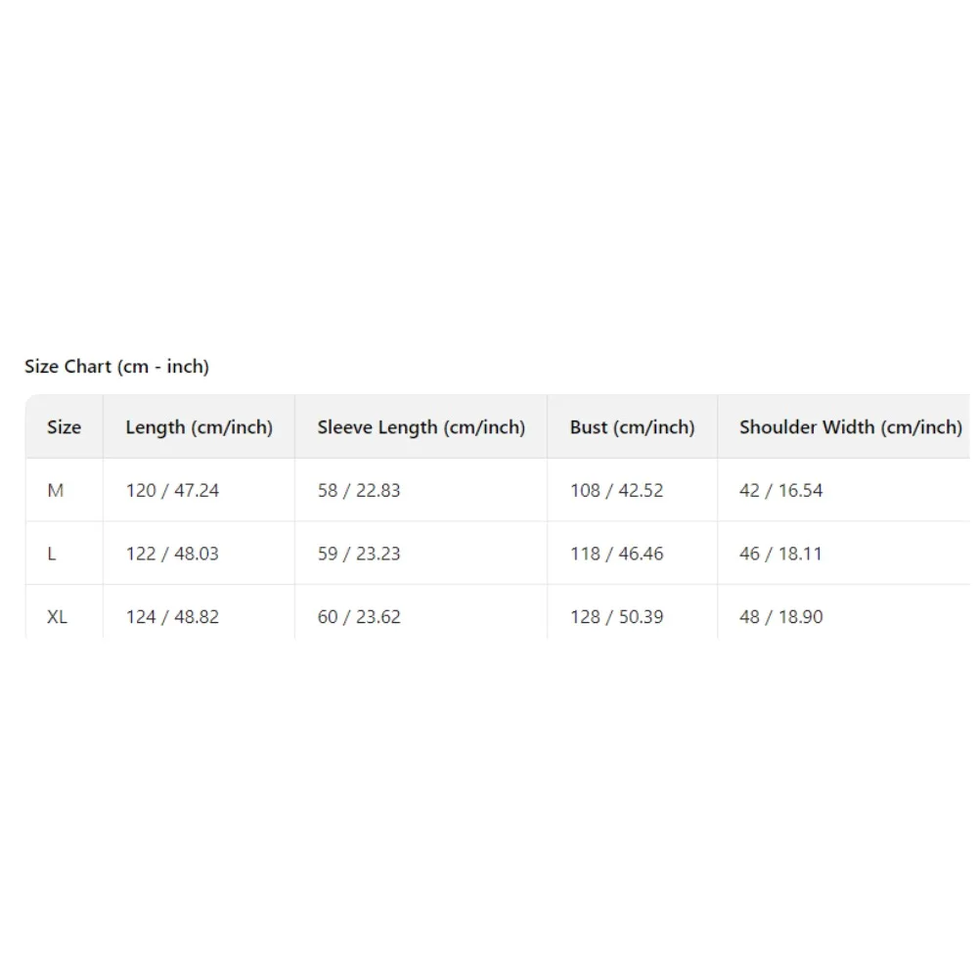Click the bust value 118 / 46.46
The width and height of the screenshot is (978, 978).
tap(616, 554)
